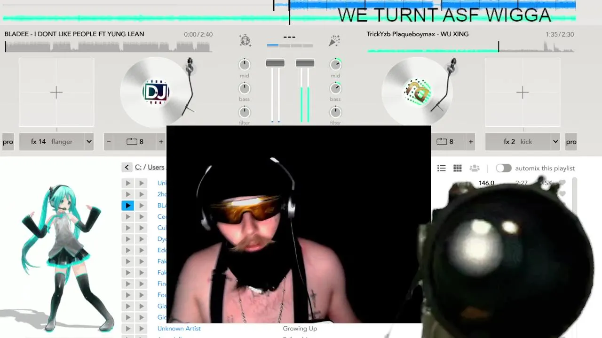Image resolution: width=602 pixels, height=338 pixels.
Task: Open the community people icon
Action: [475, 168]
